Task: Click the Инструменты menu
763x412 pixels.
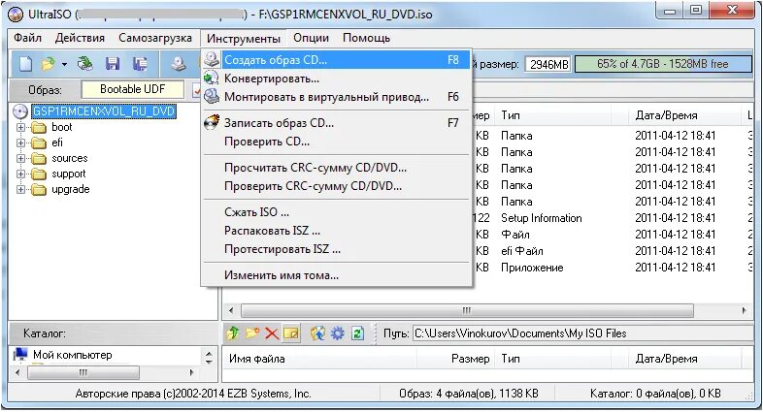Action: [x=244, y=39]
